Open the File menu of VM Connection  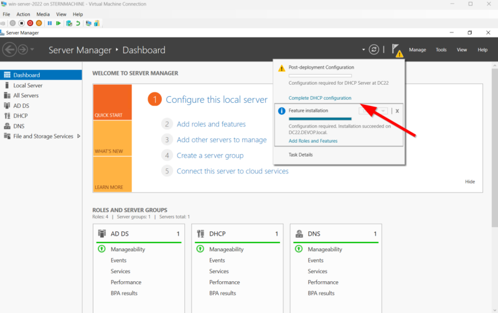(x=6, y=14)
